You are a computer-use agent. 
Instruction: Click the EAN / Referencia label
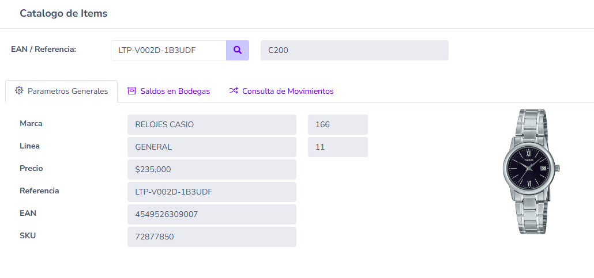tap(44, 49)
